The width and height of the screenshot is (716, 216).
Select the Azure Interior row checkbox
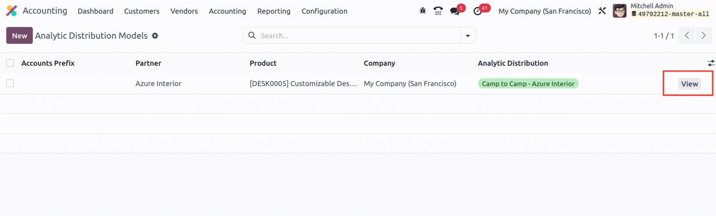[10, 83]
